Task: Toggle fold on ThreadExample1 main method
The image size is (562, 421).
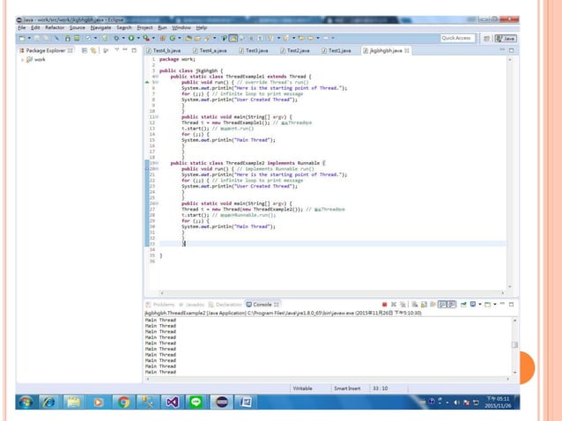Action: (155, 116)
